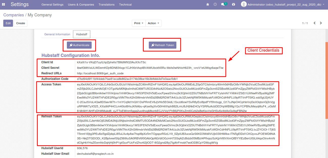
Task: Click the Hubstaff User Email label
Action: coord(55,154)
